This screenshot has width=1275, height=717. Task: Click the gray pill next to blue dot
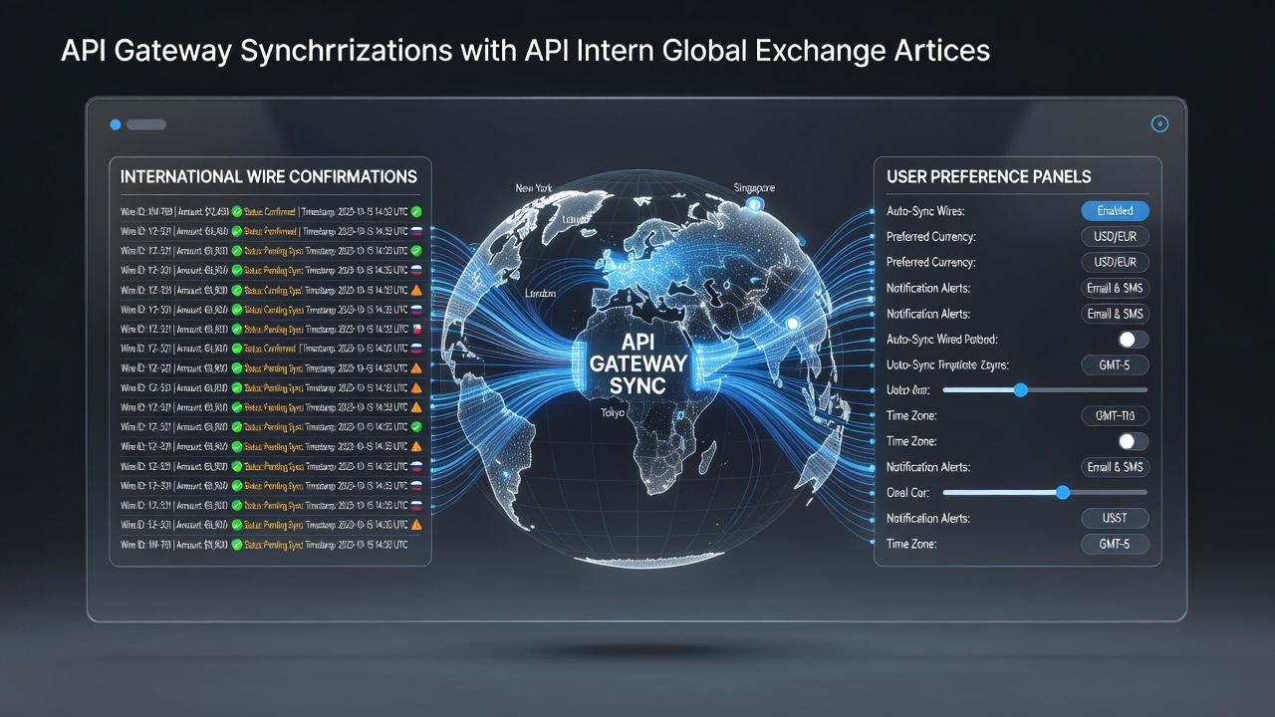click(x=146, y=124)
